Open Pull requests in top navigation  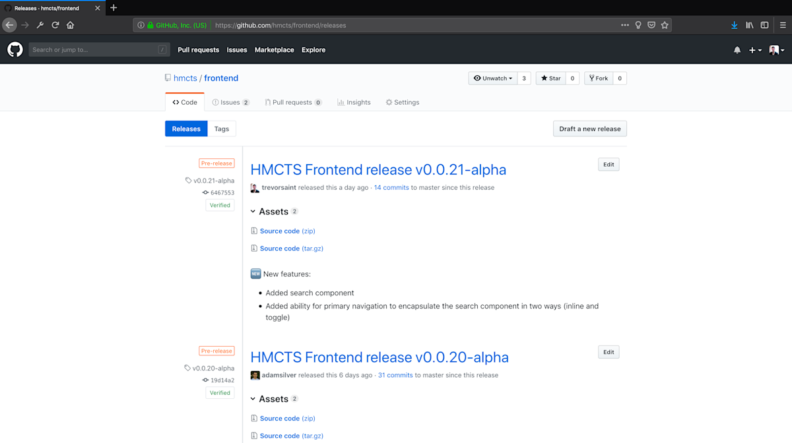[x=198, y=50]
